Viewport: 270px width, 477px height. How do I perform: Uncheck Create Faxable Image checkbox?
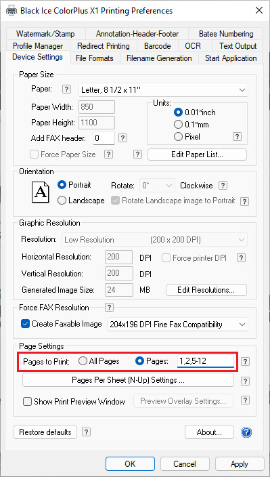pyautogui.click(x=25, y=324)
